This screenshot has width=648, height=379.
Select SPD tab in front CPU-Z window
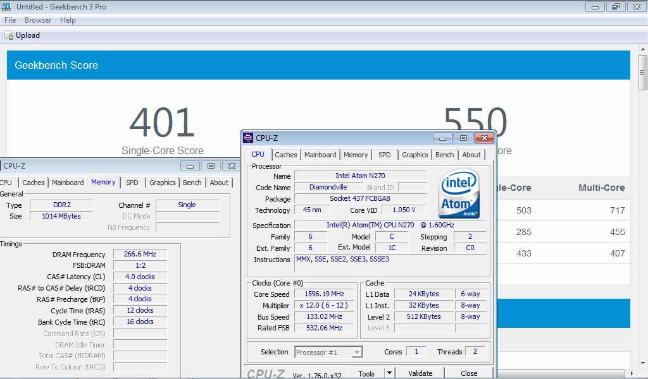point(384,155)
